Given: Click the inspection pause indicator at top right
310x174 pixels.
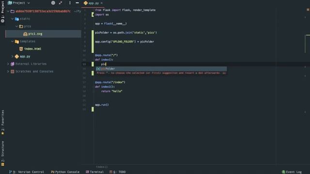Looking at the screenshot, I should (308, 10).
